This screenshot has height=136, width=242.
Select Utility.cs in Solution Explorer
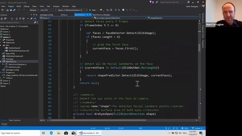point(9,78)
